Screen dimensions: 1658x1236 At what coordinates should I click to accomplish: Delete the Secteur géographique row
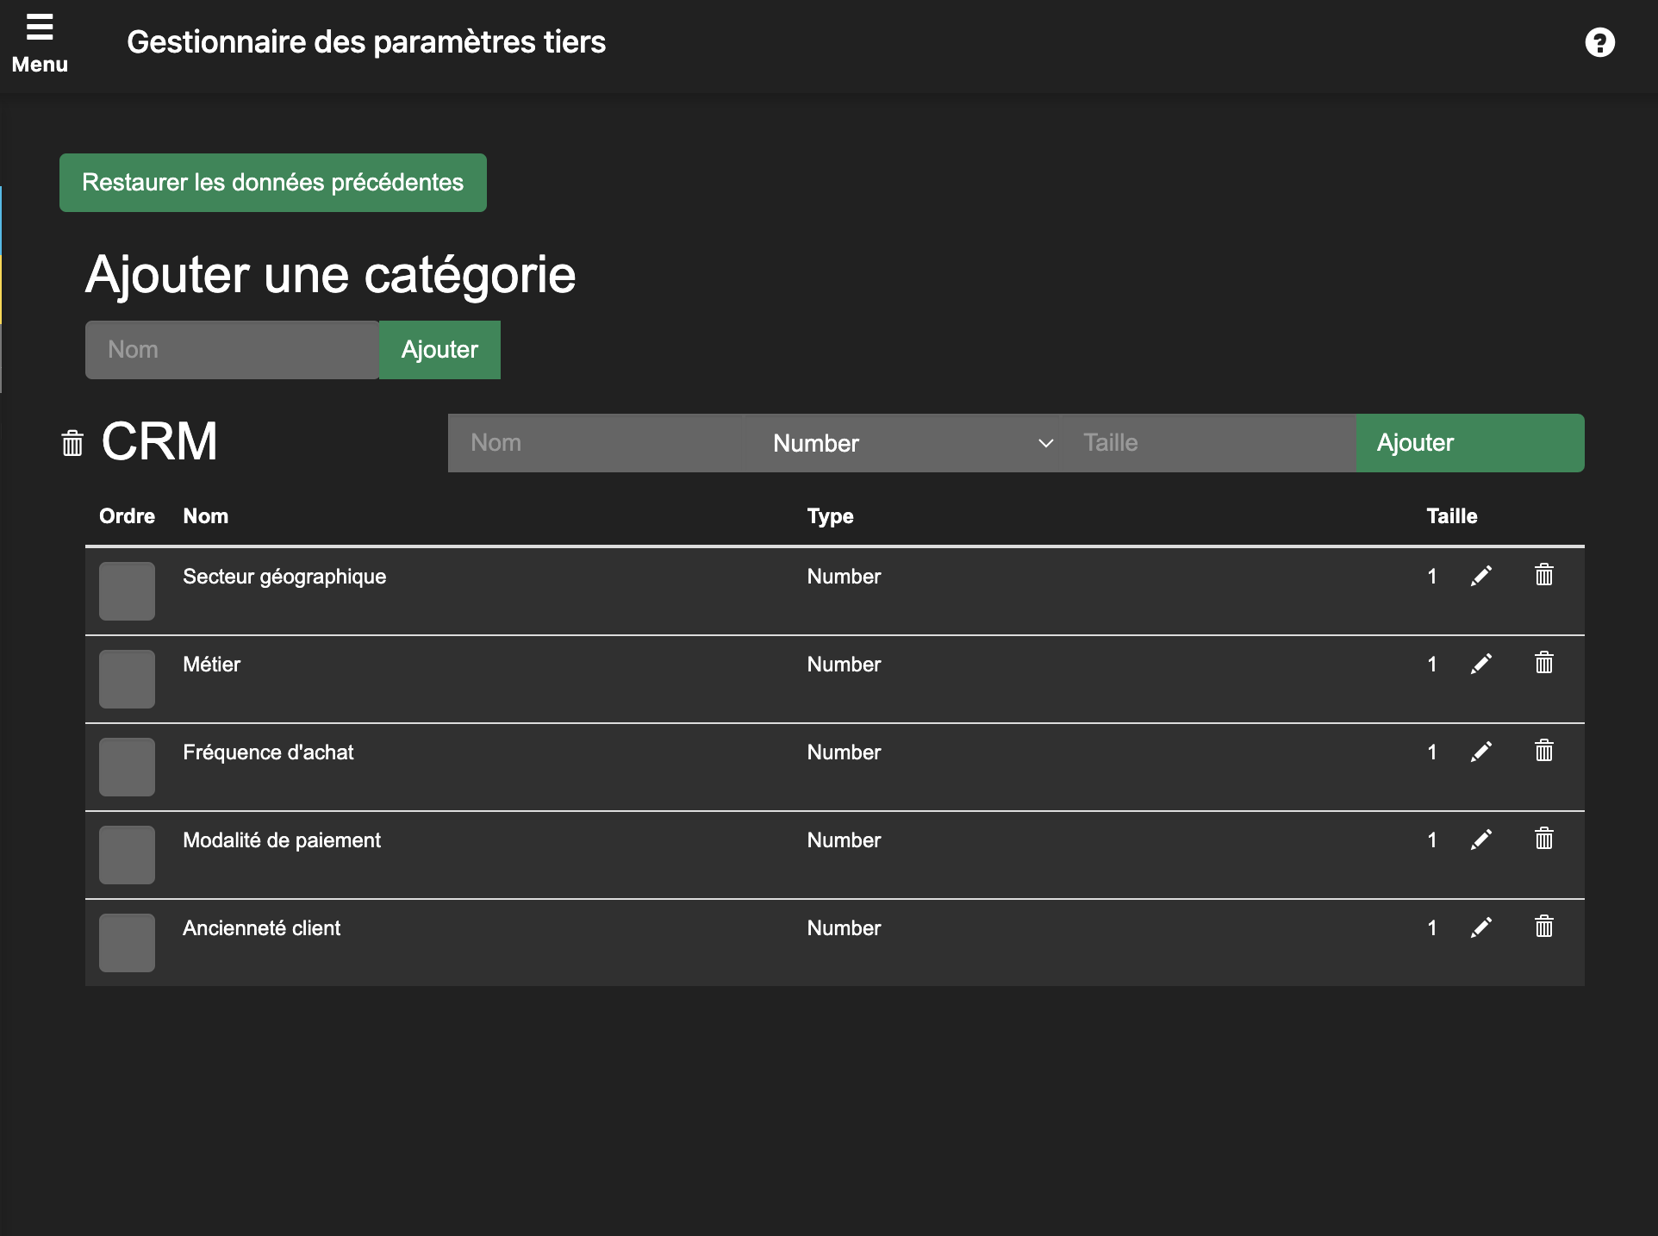coord(1543,574)
